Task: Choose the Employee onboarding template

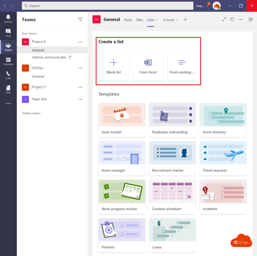Action: [x=172, y=120]
